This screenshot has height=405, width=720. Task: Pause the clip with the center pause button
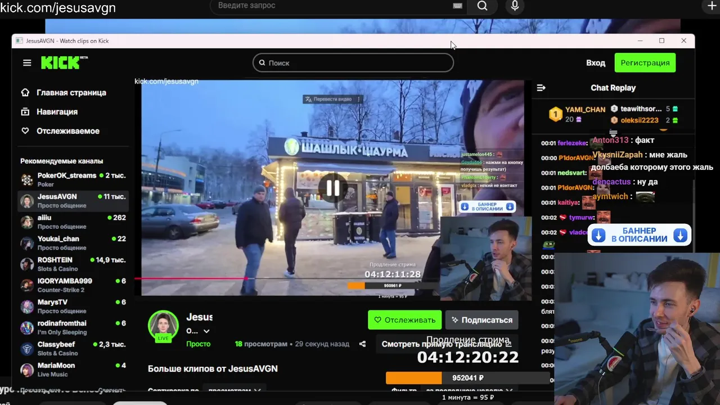coord(333,188)
